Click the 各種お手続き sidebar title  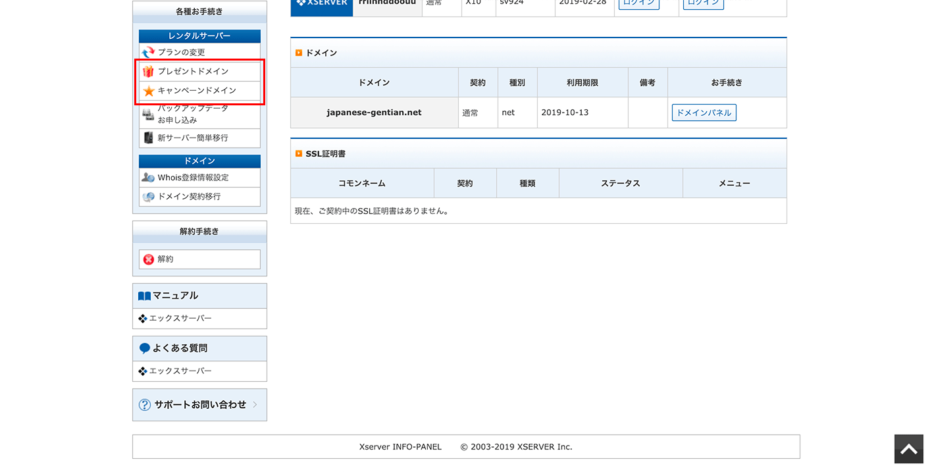click(199, 12)
